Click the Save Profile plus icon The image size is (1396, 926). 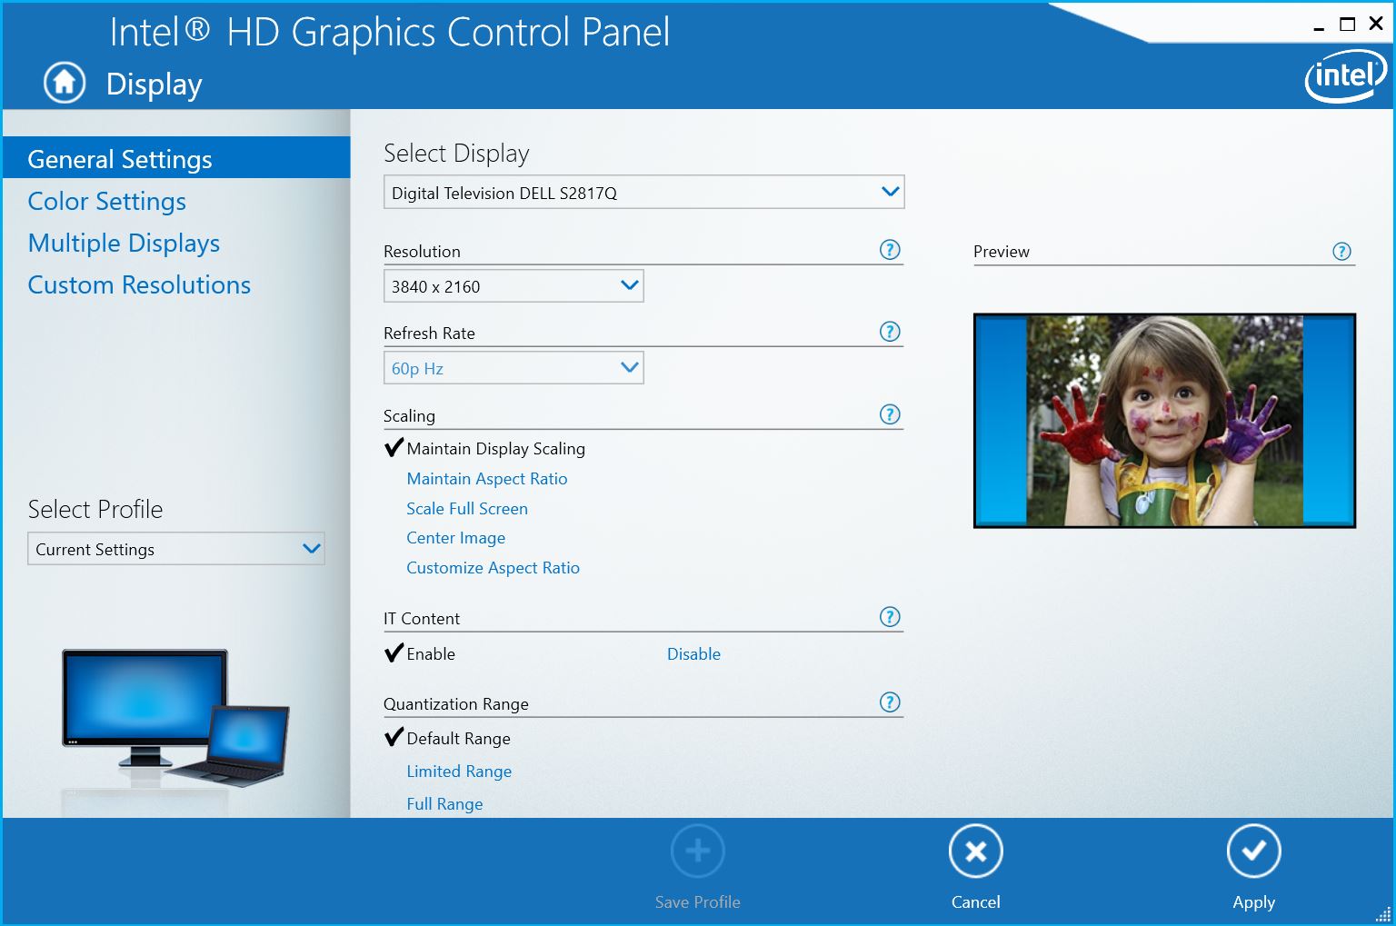[697, 851]
